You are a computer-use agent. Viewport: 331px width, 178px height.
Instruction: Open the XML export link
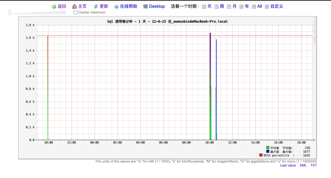coord(303,165)
